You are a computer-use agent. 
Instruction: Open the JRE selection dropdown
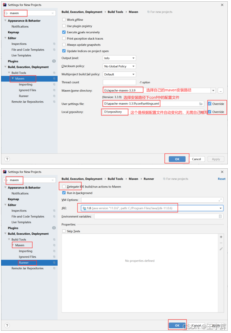220,208
